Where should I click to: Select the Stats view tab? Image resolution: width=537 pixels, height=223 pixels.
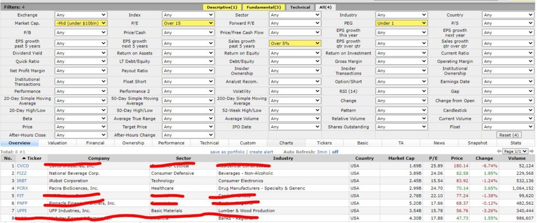point(515,143)
